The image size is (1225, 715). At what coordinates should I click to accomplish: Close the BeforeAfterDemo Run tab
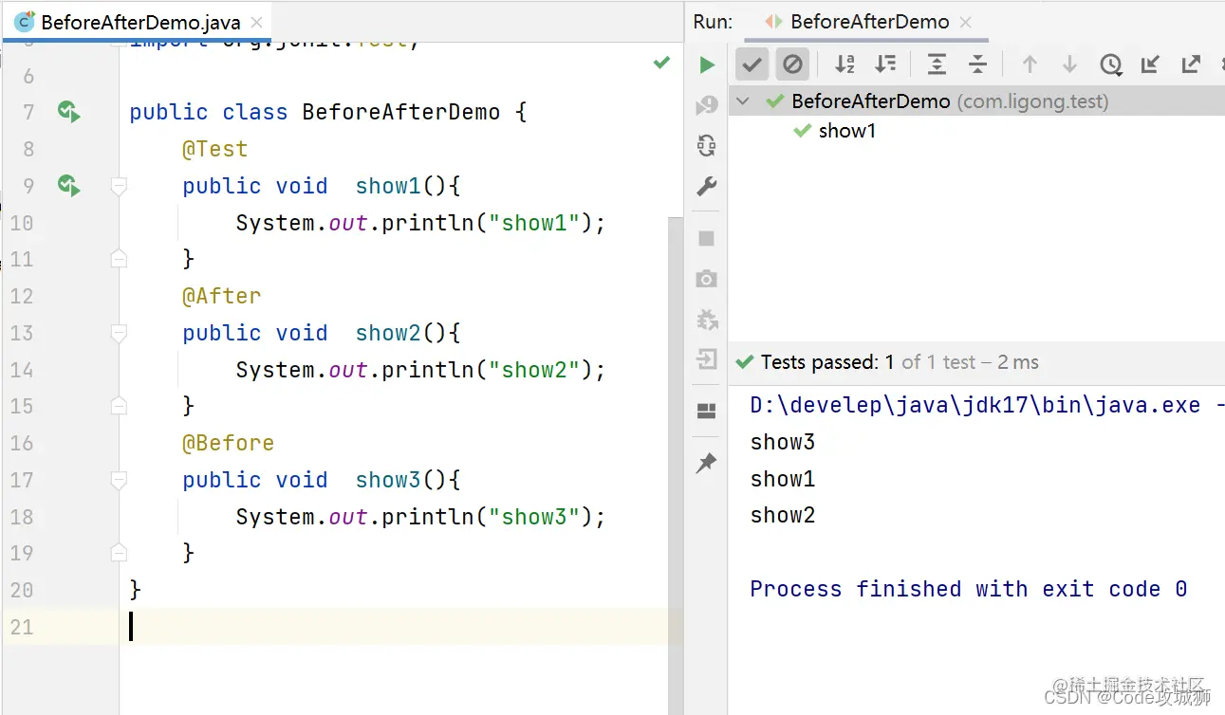tap(966, 22)
